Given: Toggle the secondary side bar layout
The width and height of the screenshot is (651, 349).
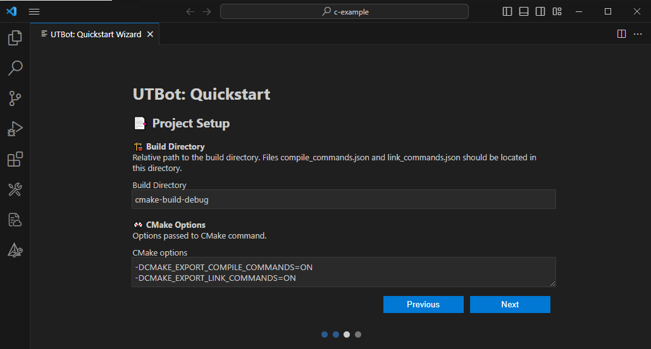Looking at the screenshot, I should 540,11.
